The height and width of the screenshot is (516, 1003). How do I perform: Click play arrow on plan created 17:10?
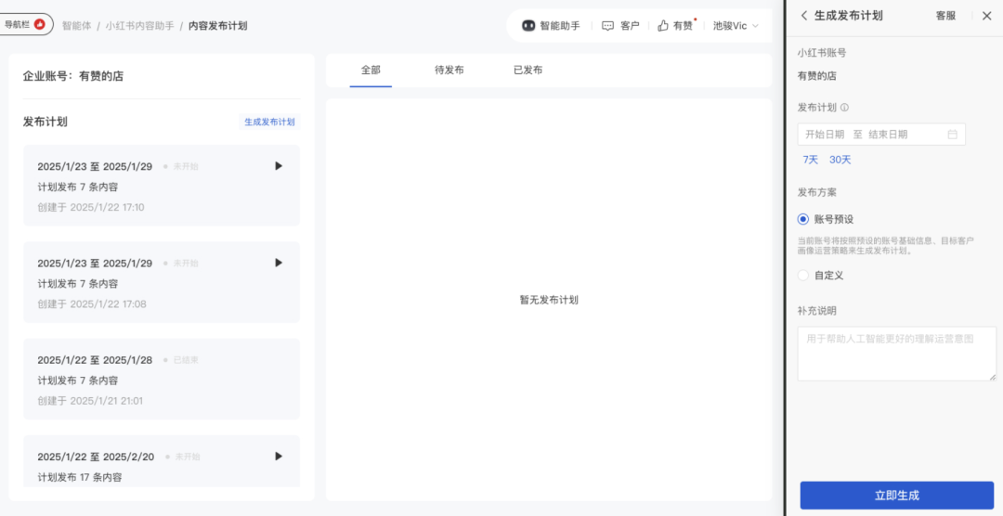279,166
